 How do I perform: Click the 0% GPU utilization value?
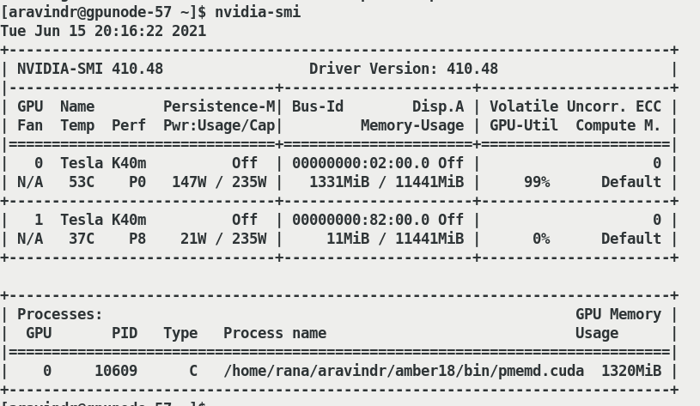(541, 239)
